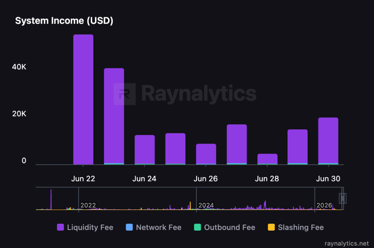Click the 2024 marker in the overview timeline
Screen dimensions: 374x248
click(206, 205)
